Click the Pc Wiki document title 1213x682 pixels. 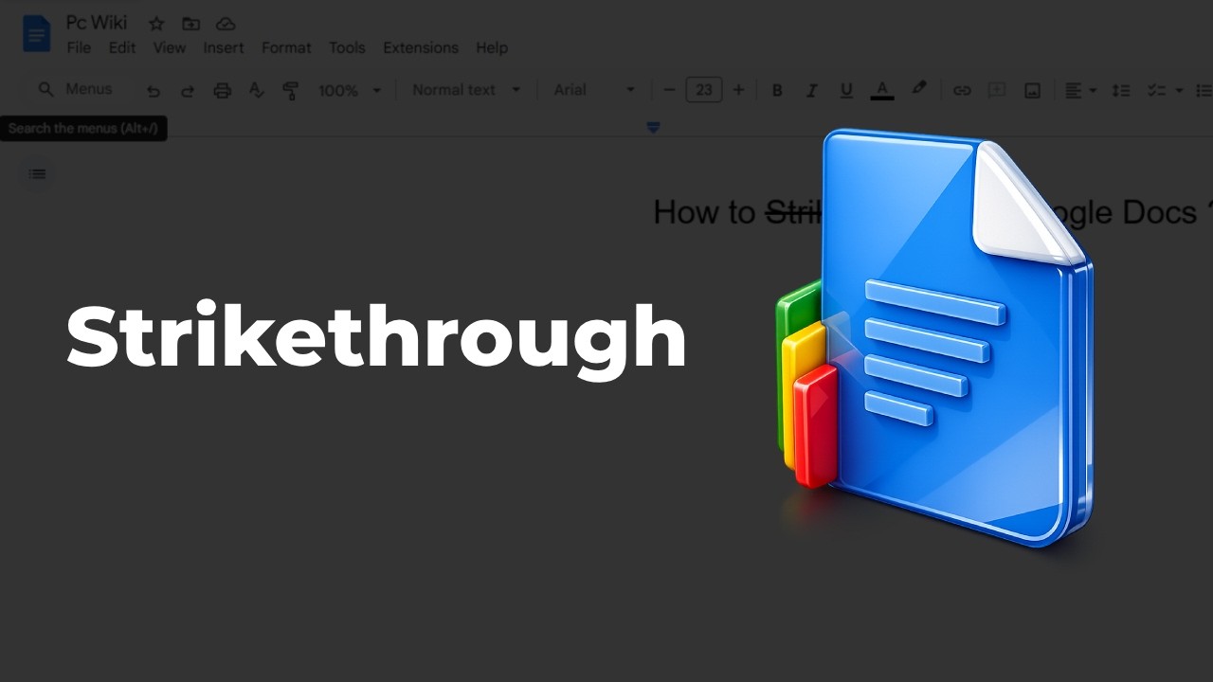97,23
